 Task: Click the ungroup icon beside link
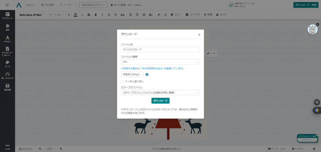coord(166,15)
